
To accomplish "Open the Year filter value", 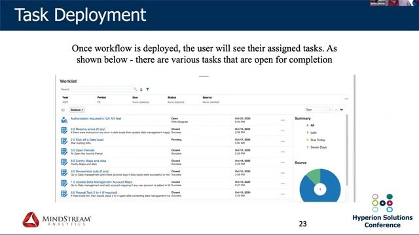I will click(x=65, y=102).
